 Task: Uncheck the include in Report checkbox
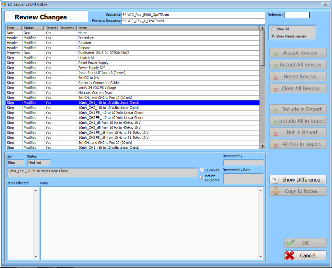202,177
